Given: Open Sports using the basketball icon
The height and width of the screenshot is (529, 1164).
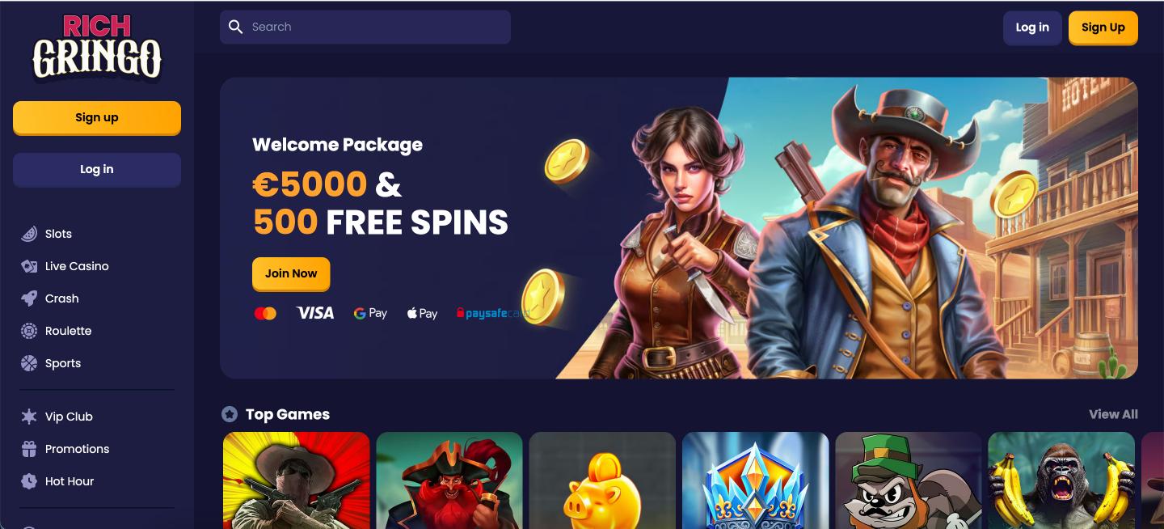Looking at the screenshot, I should point(29,363).
